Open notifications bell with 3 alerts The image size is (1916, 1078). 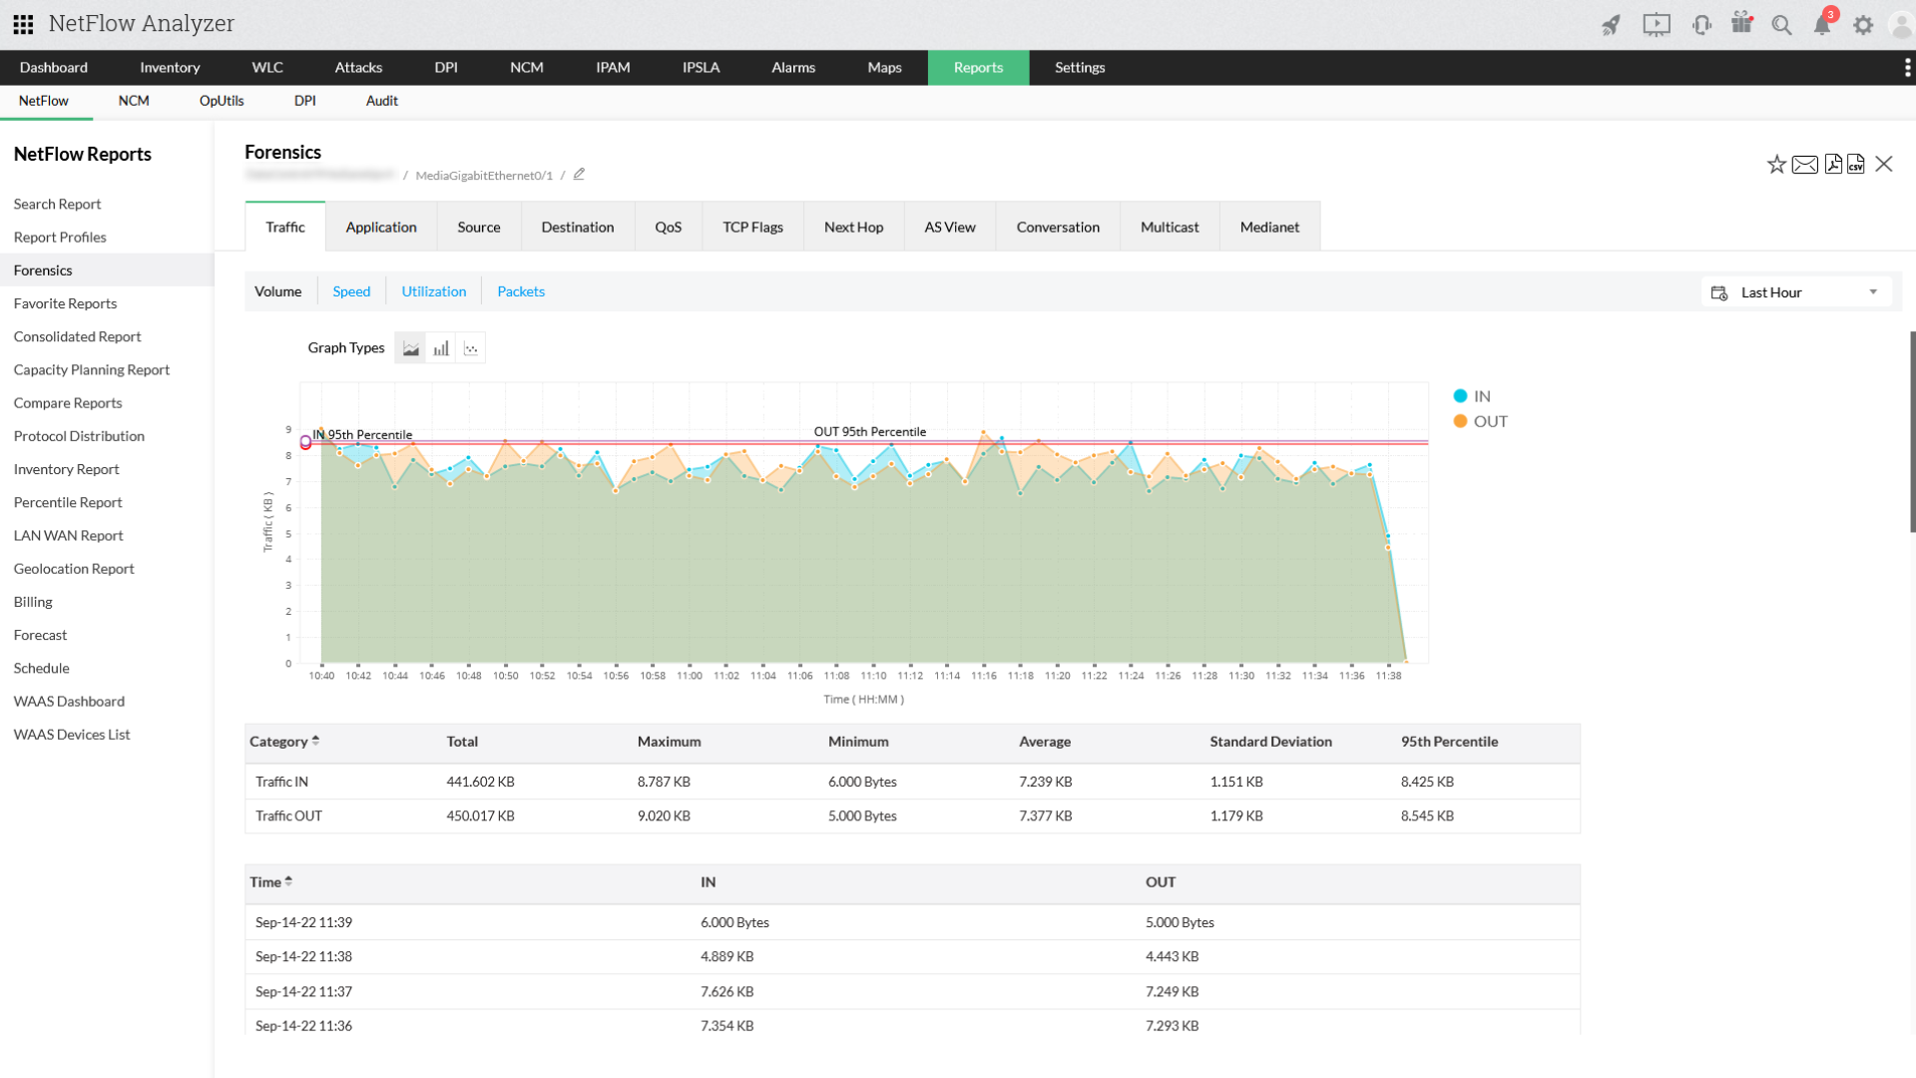tap(1822, 26)
